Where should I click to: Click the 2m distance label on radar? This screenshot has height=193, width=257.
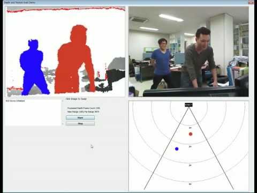(190, 146)
